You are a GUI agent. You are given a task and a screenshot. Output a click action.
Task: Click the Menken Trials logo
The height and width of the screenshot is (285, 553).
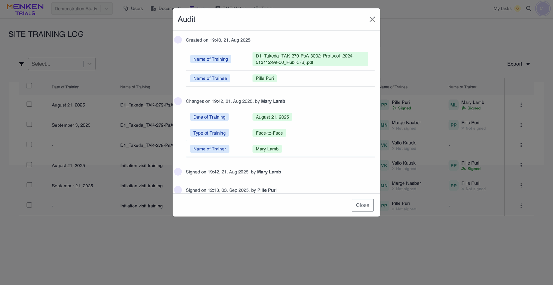pyautogui.click(x=25, y=9)
